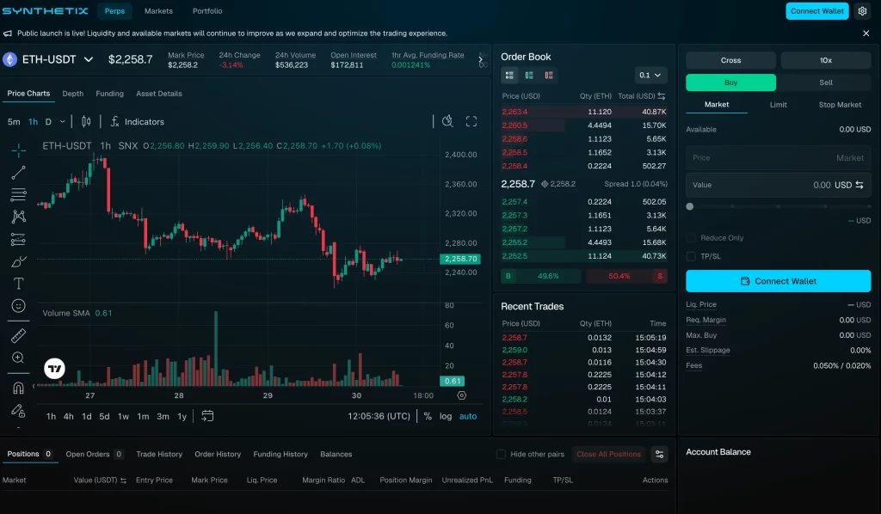Viewport: 881px width, 514px height.
Task: Open the Cross margin mode selector
Action: (x=730, y=60)
